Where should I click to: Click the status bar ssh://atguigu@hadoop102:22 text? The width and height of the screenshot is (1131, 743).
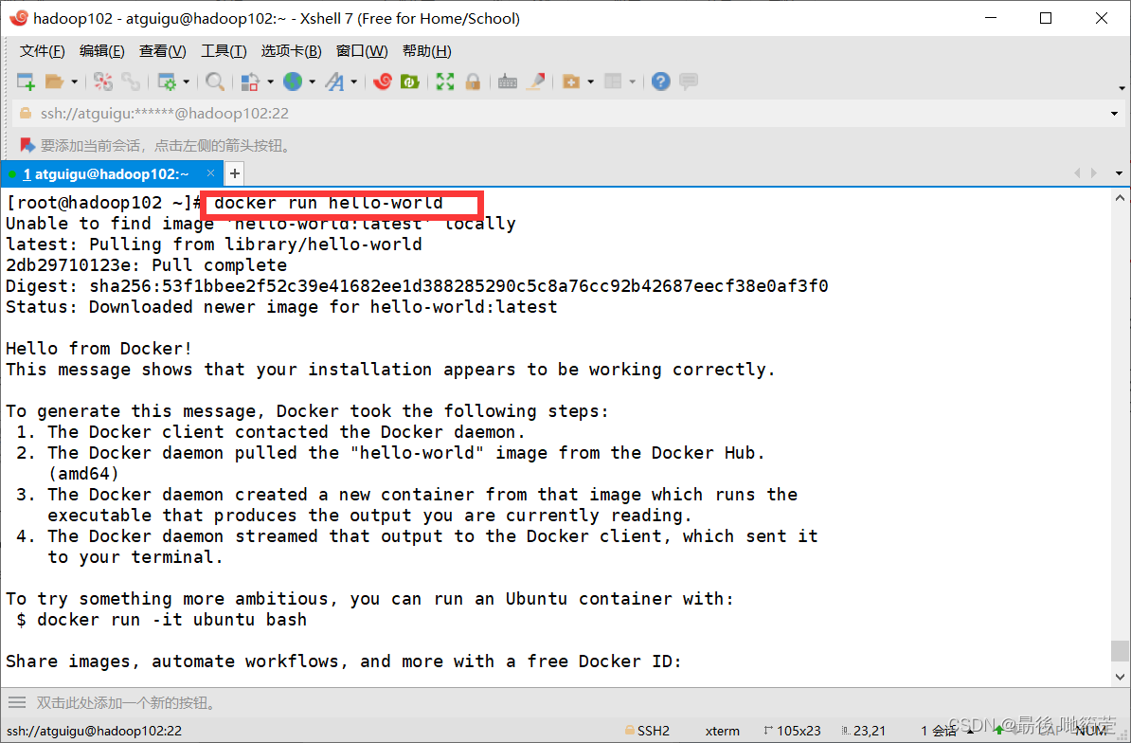pos(95,731)
